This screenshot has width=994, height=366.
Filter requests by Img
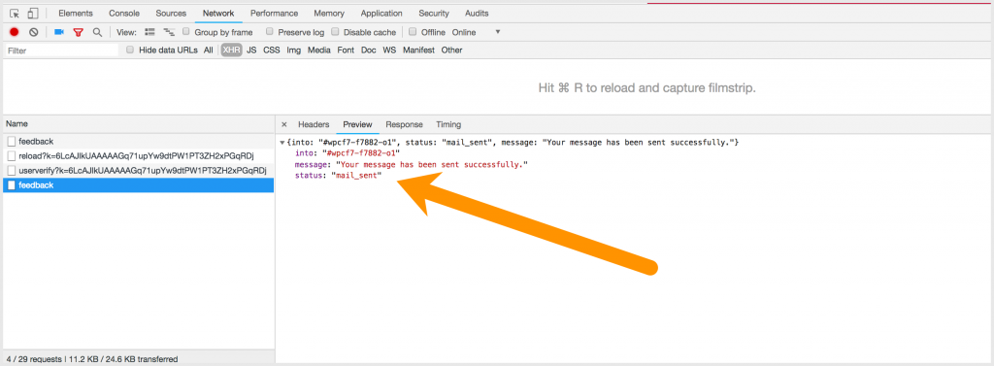[x=293, y=50]
